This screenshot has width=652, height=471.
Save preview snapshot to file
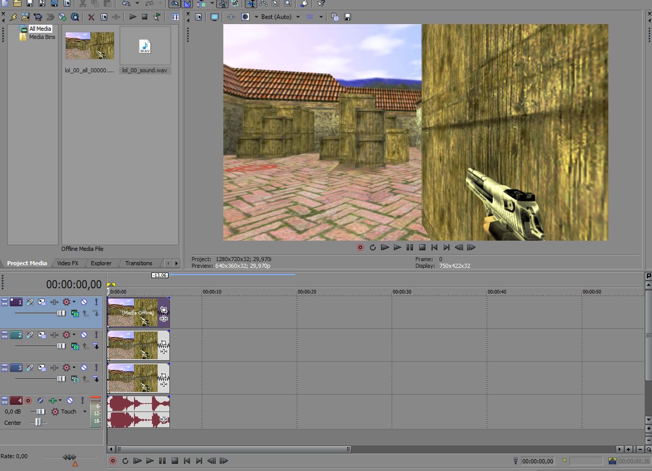click(348, 17)
